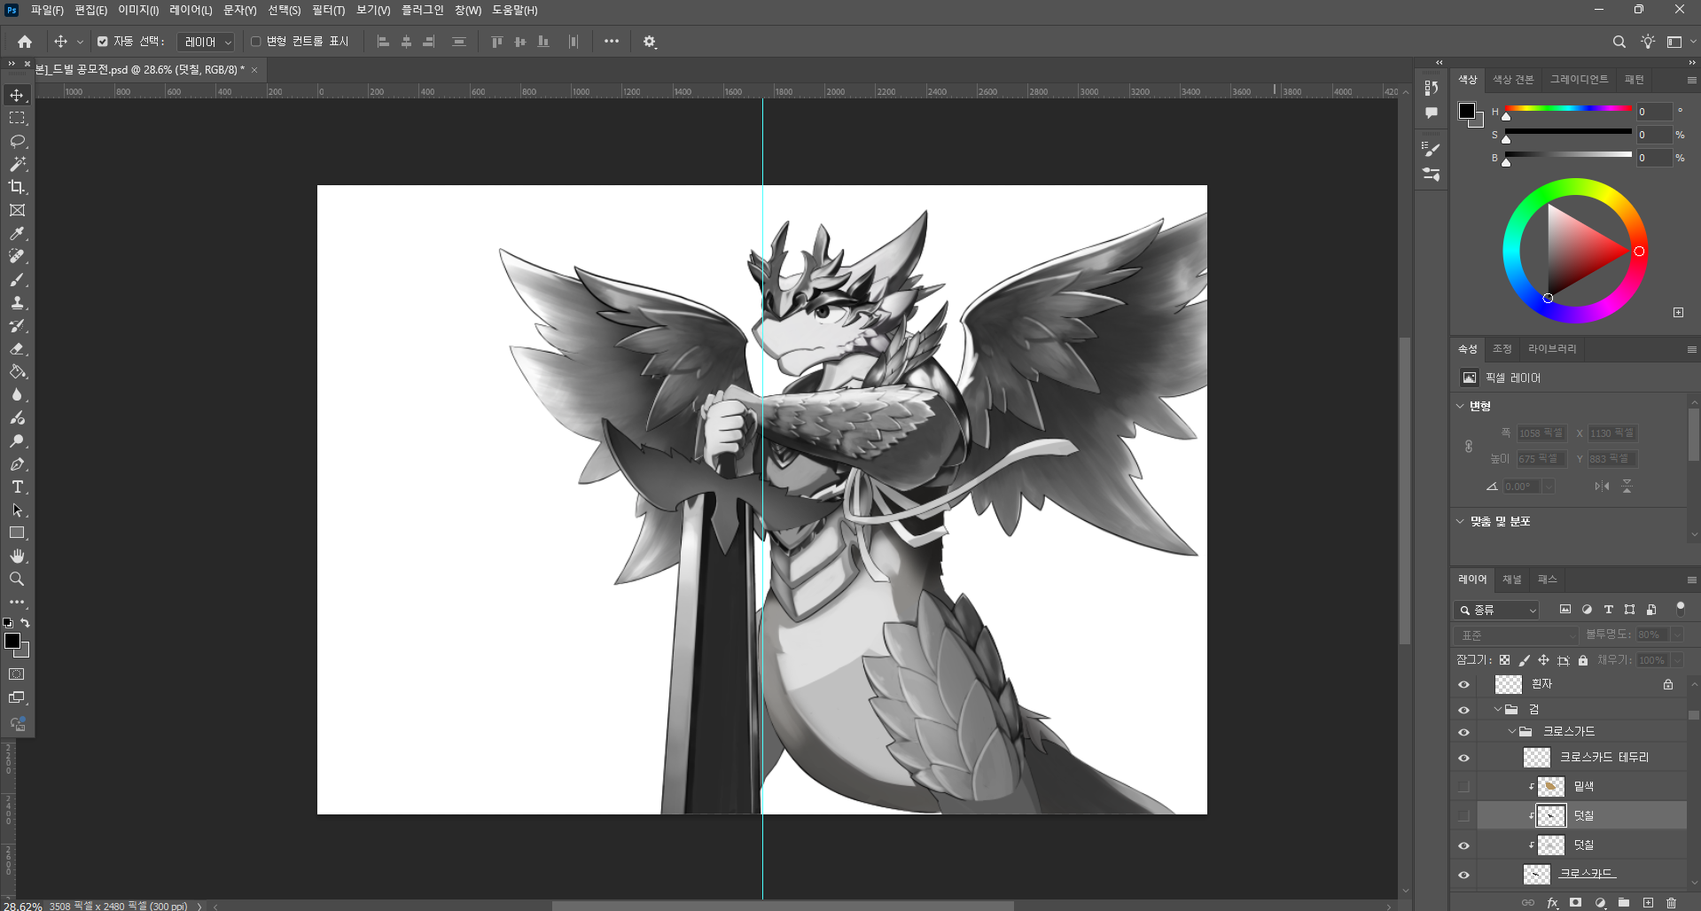Select the Frame tool
1701x911 pixels.
click(x=17, y=210)
